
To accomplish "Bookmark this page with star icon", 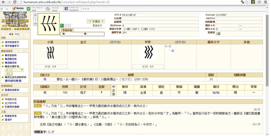I will pyautogui.click(x=247, y=2).
